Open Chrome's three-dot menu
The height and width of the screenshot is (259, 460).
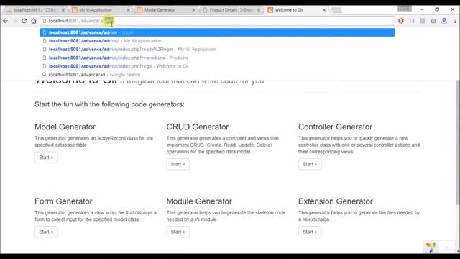point(455,21)
